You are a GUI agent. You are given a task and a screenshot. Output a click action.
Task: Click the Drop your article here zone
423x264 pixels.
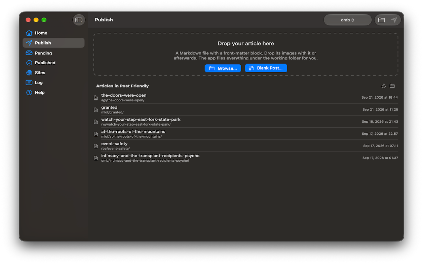click(x=246, y=54)
